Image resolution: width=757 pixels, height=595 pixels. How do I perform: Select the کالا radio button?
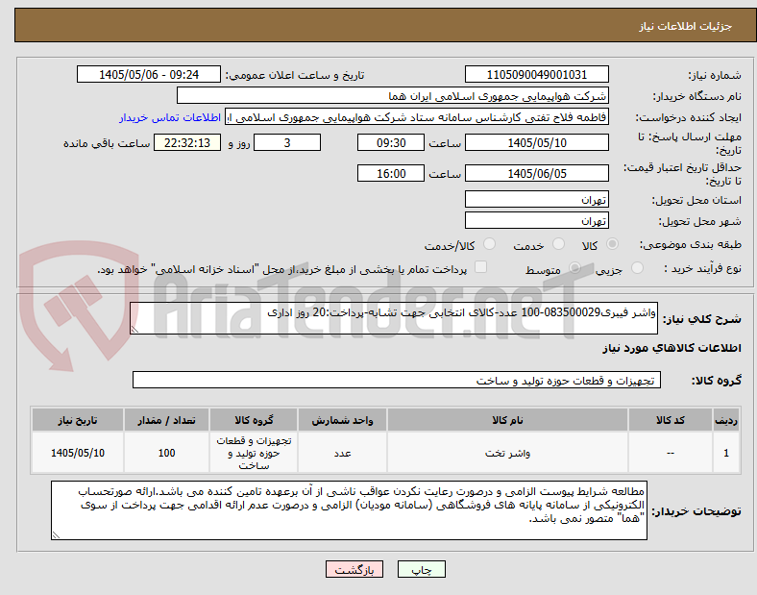point(612,244)
